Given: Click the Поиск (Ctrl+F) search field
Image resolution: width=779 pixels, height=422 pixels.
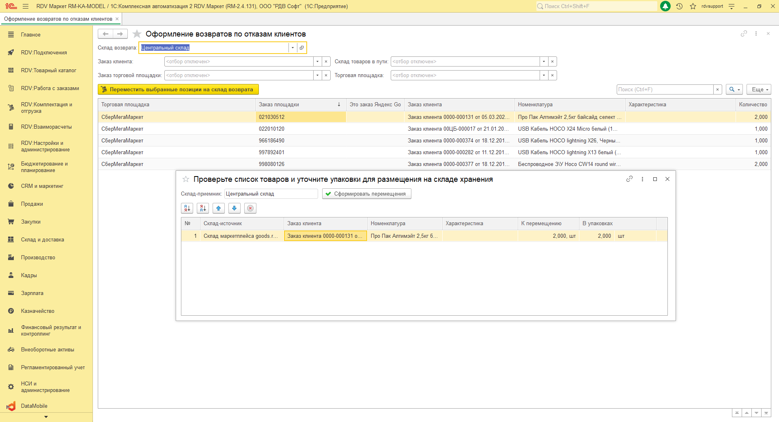Looking at the screenshot, I should tap(665, 89).
